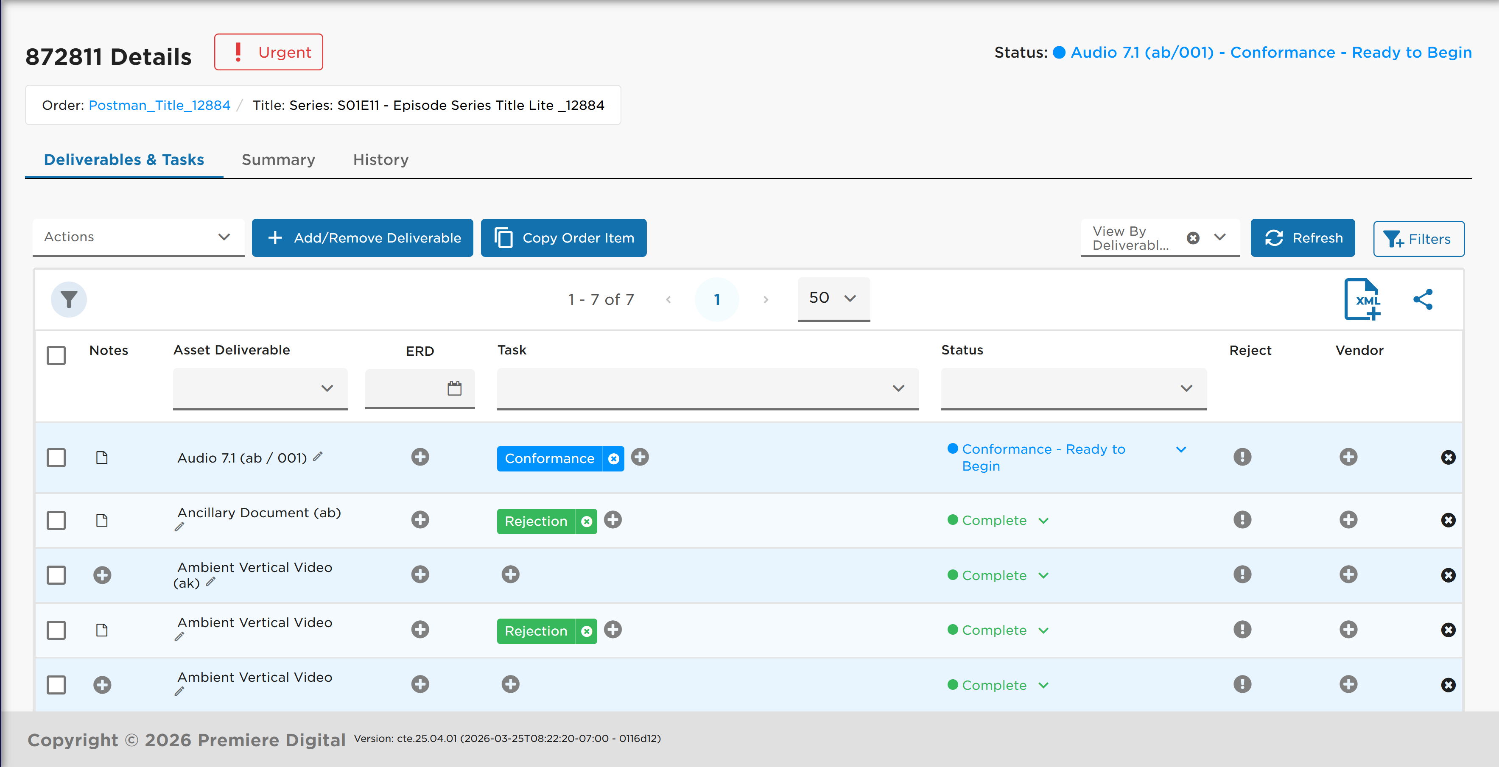Add task for Ambient Vertical Video (ak)
1499x767 pixels.
point(511,575)
